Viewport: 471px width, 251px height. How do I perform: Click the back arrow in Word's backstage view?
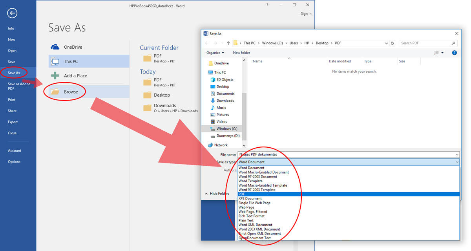pyautogui.click(x=12, y=13)
